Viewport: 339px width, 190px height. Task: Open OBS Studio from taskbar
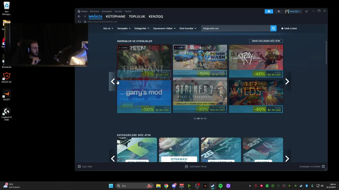[x=197, y=186]
